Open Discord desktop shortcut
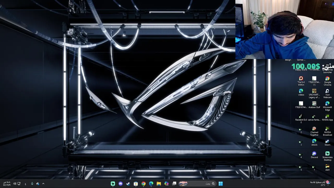334x188 pixels. tap(314, 155)
